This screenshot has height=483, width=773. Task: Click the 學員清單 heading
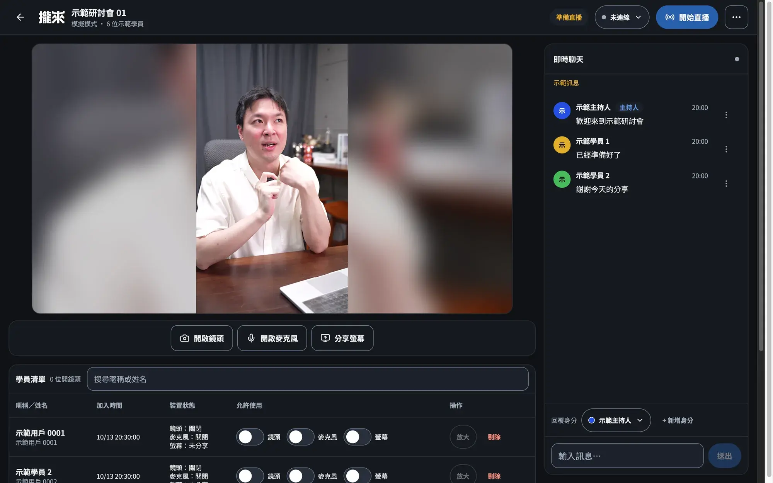pyautogui.click(x=31, y=379)
